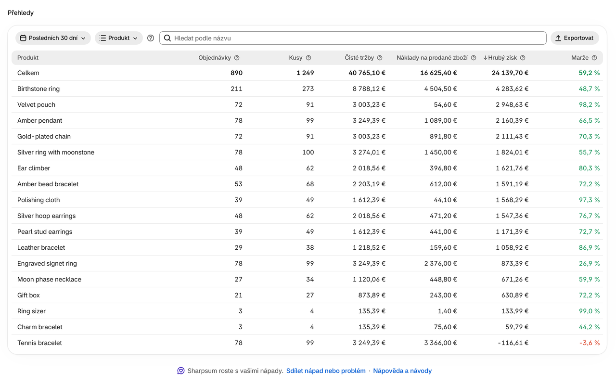Click the help icon next to Čisté tržby

380,58
